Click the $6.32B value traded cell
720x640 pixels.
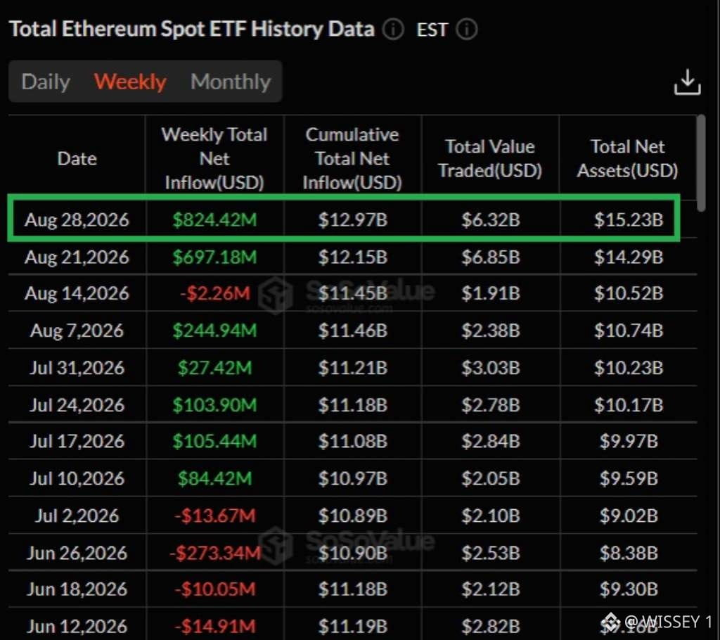[490, 219]
